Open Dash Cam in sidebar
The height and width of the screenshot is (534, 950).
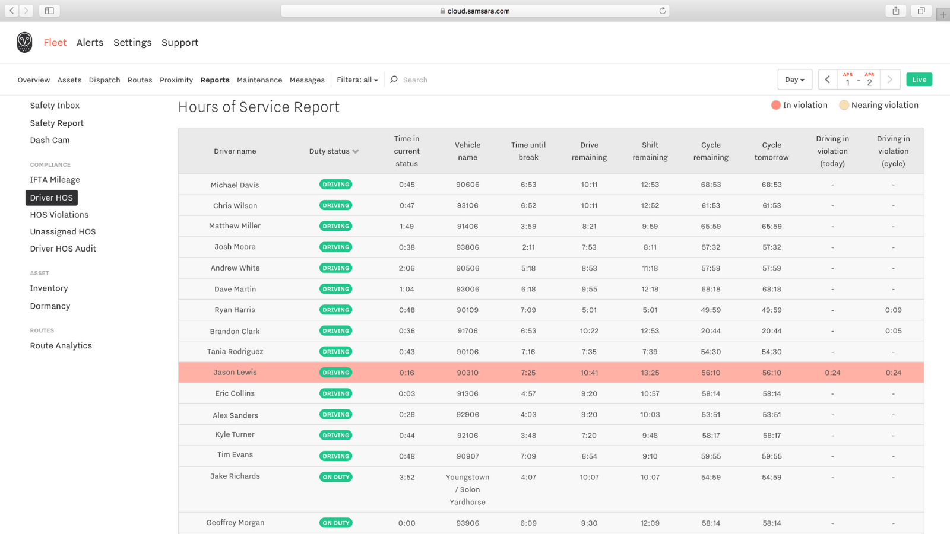[50, 140]
